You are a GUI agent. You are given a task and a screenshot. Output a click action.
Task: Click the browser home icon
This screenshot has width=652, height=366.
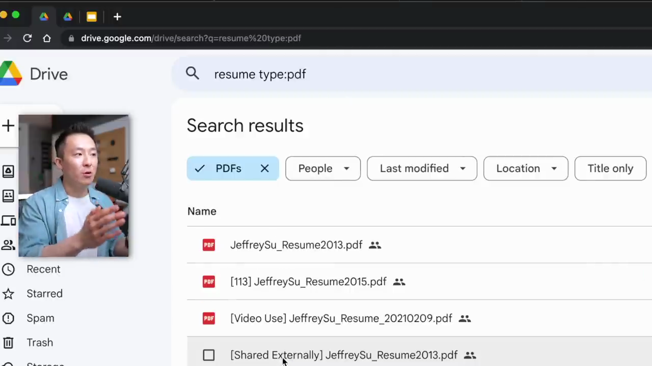click(47, 38)
